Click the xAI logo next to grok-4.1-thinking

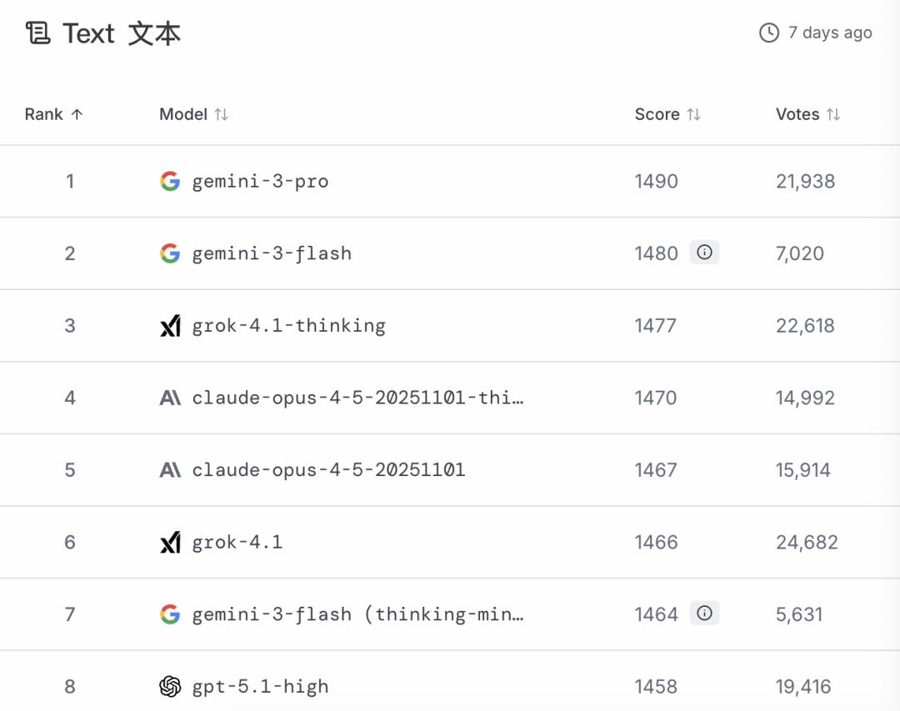click(x=170, y=326)
